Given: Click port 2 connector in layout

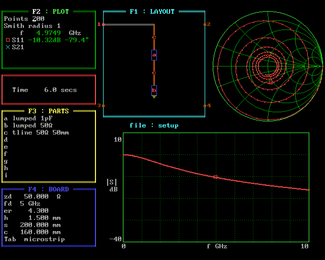Looking at the screenshot, I should (x=205, y=24).
